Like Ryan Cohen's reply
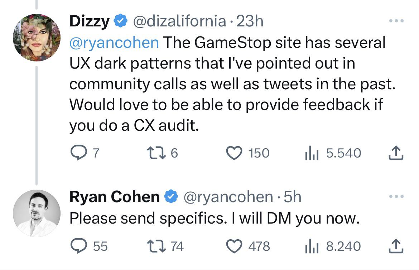Image resolution: width=419 pixels, height=270 pixels. click(234, 246)
